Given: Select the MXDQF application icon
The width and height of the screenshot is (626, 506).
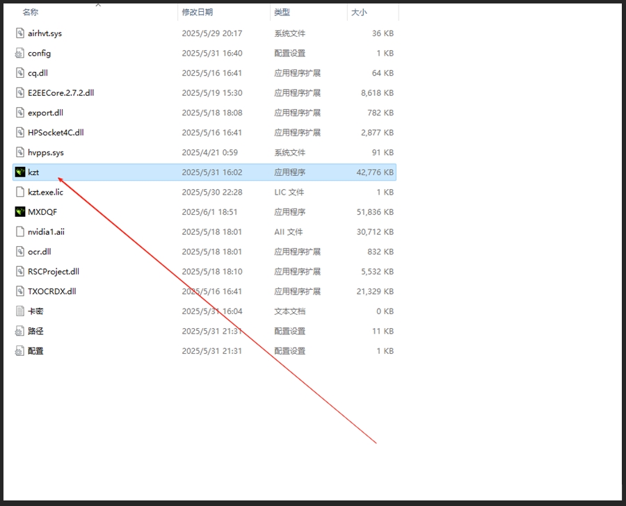Looking at the screenshot, I should (x=20, y=212).
